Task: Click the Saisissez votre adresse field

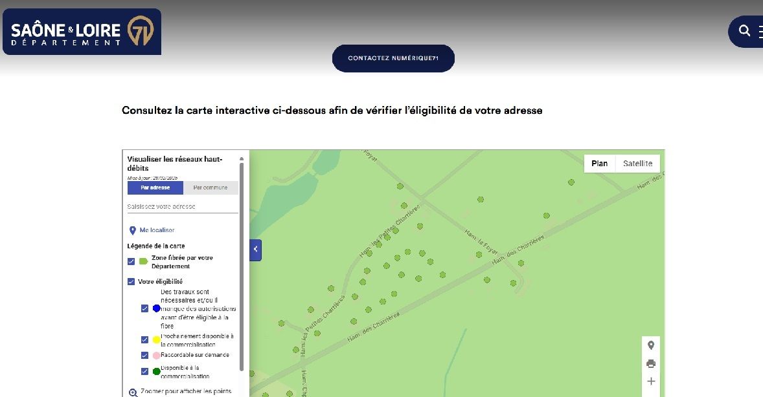Action: [x=182, y=206]
